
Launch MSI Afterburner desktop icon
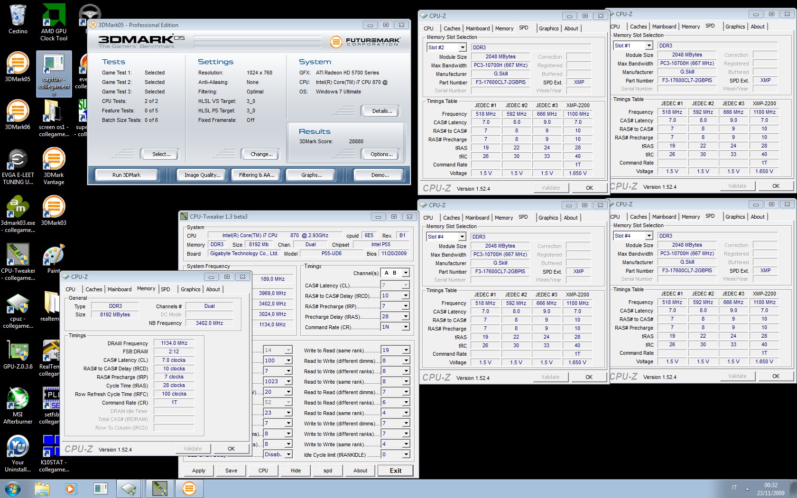(18, 406)
